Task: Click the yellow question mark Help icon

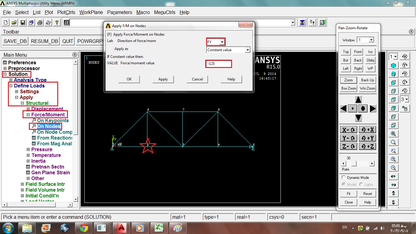Action: click(x=57, y=23)
